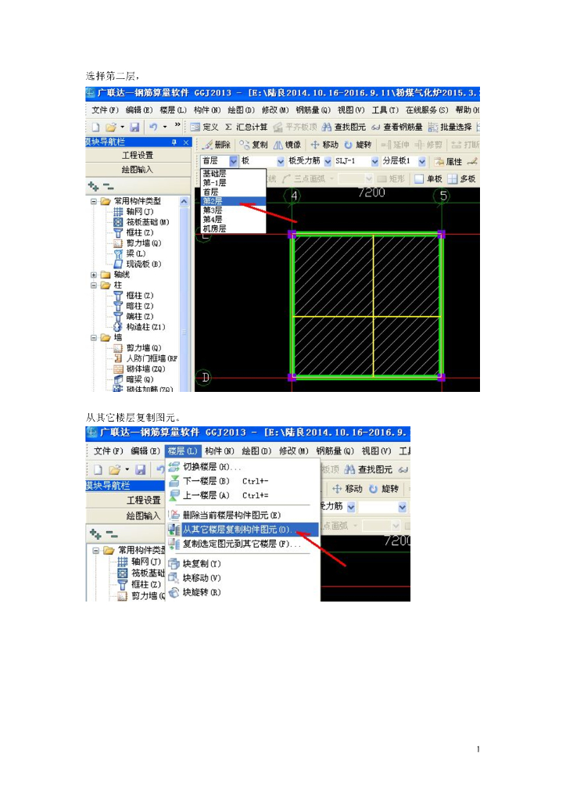
Task: Toggle the 多板 option
Action: [461, 178]
